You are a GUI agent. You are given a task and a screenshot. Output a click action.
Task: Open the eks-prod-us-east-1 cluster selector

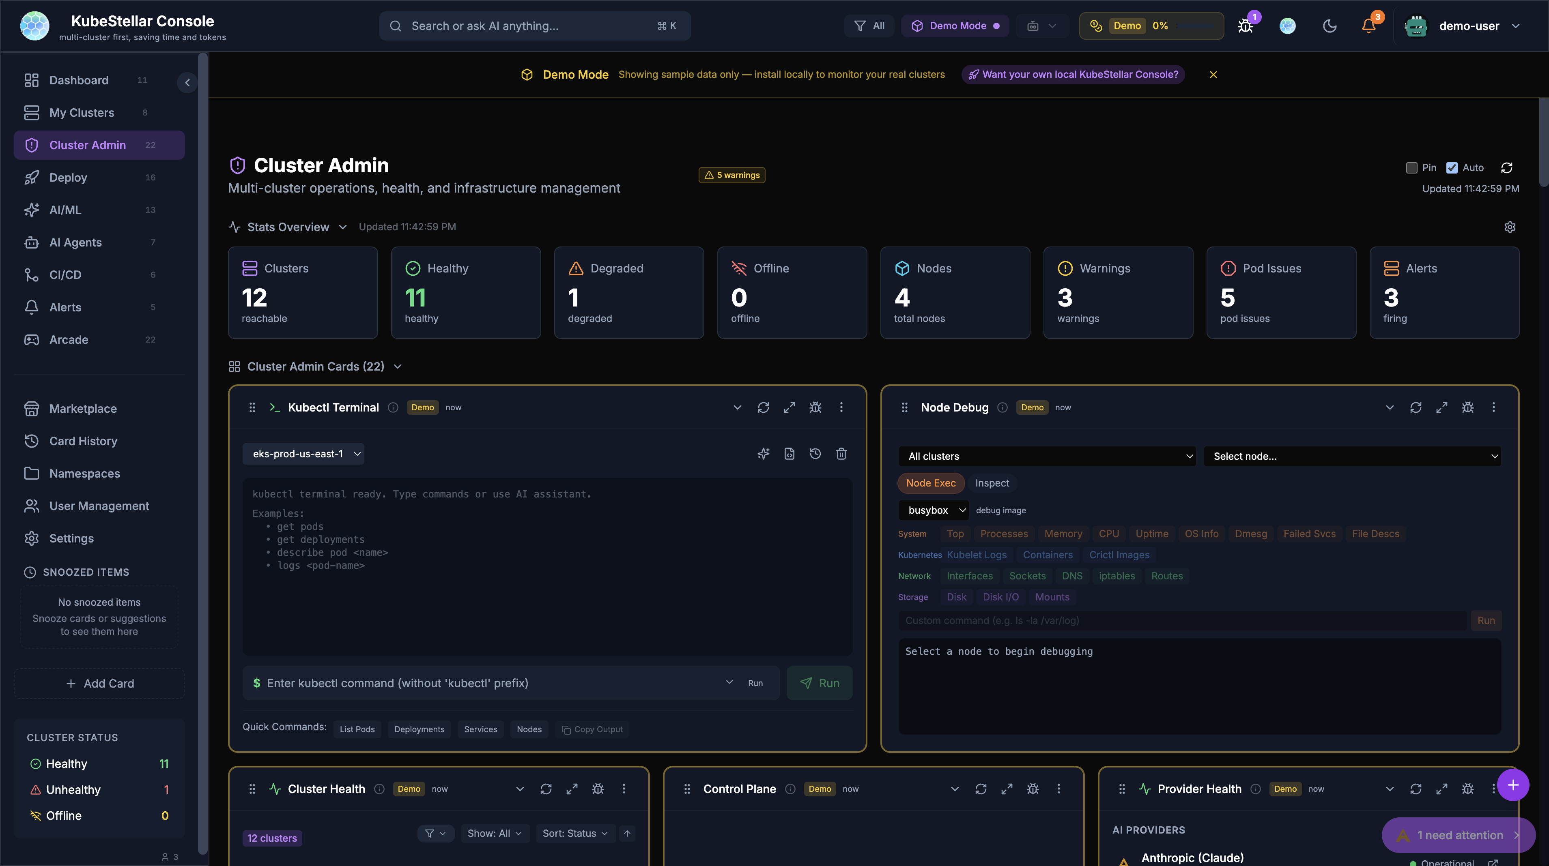click(303, 454)
